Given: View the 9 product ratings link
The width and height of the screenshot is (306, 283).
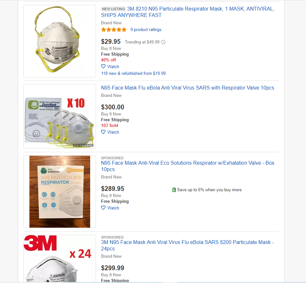Looking at the screenshot, I should (x=146, y=30).
